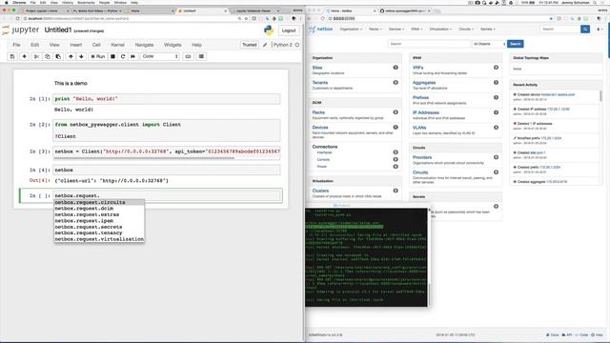Click the active netbox.request. input cell
The height and width of the screenshot is (343, 610).
pos(167,195)
